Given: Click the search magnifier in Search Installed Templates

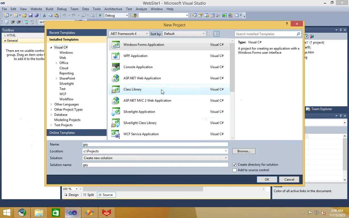Looking at the screenshot, I should pos(298,34).
